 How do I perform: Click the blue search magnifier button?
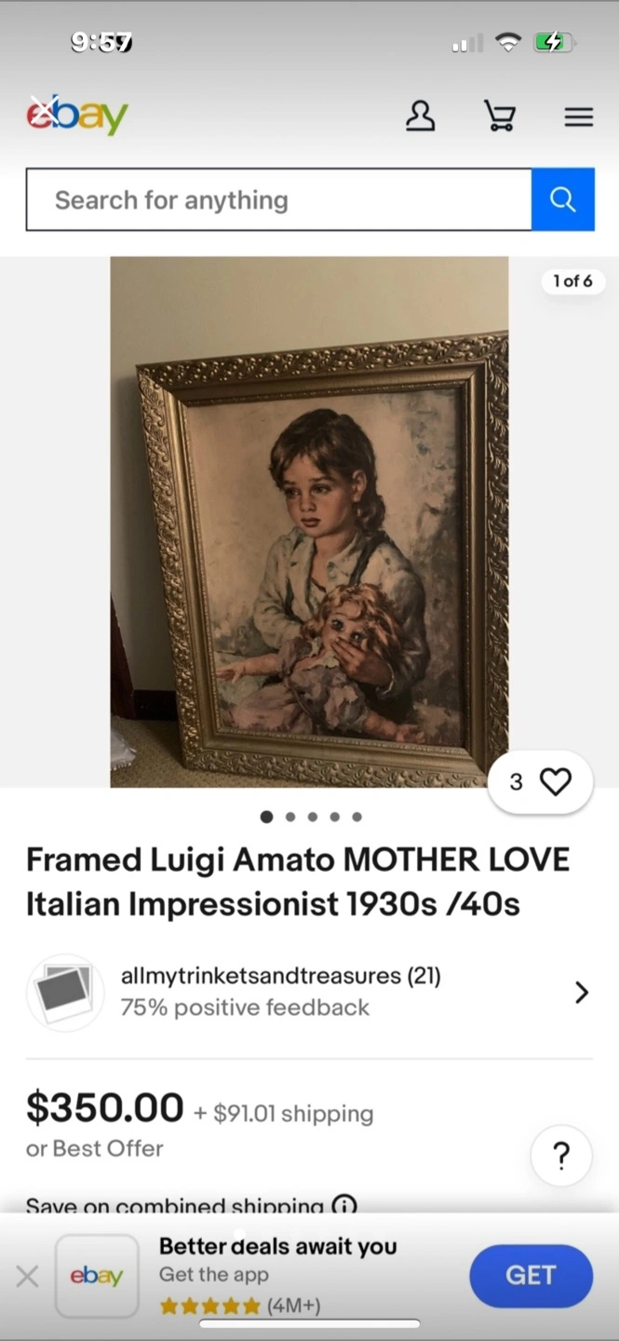tap(562, 199)
